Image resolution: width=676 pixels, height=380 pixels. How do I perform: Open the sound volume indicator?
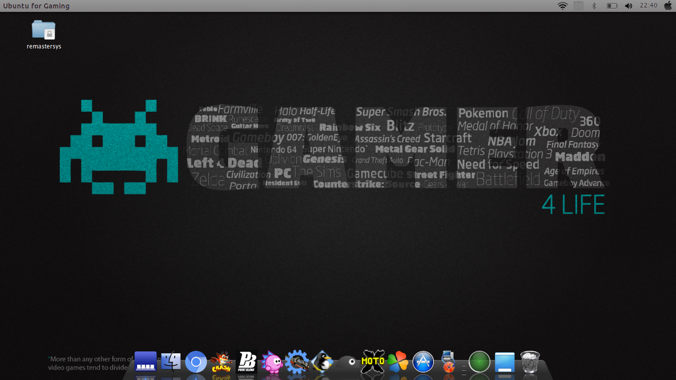click(x=628, y=6)
